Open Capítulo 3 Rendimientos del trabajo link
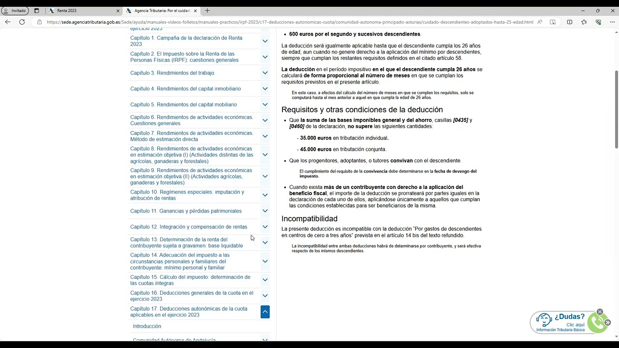Viewport: 619px width, 348px height. pyautogui.click(x=172, y=73)
